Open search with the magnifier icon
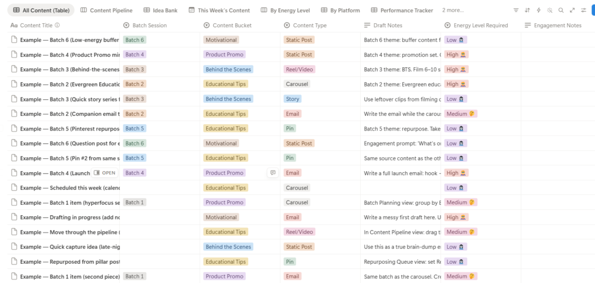 click(x=561, y=10)
